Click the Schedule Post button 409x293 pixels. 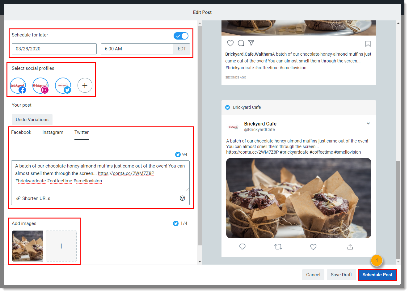377,274
